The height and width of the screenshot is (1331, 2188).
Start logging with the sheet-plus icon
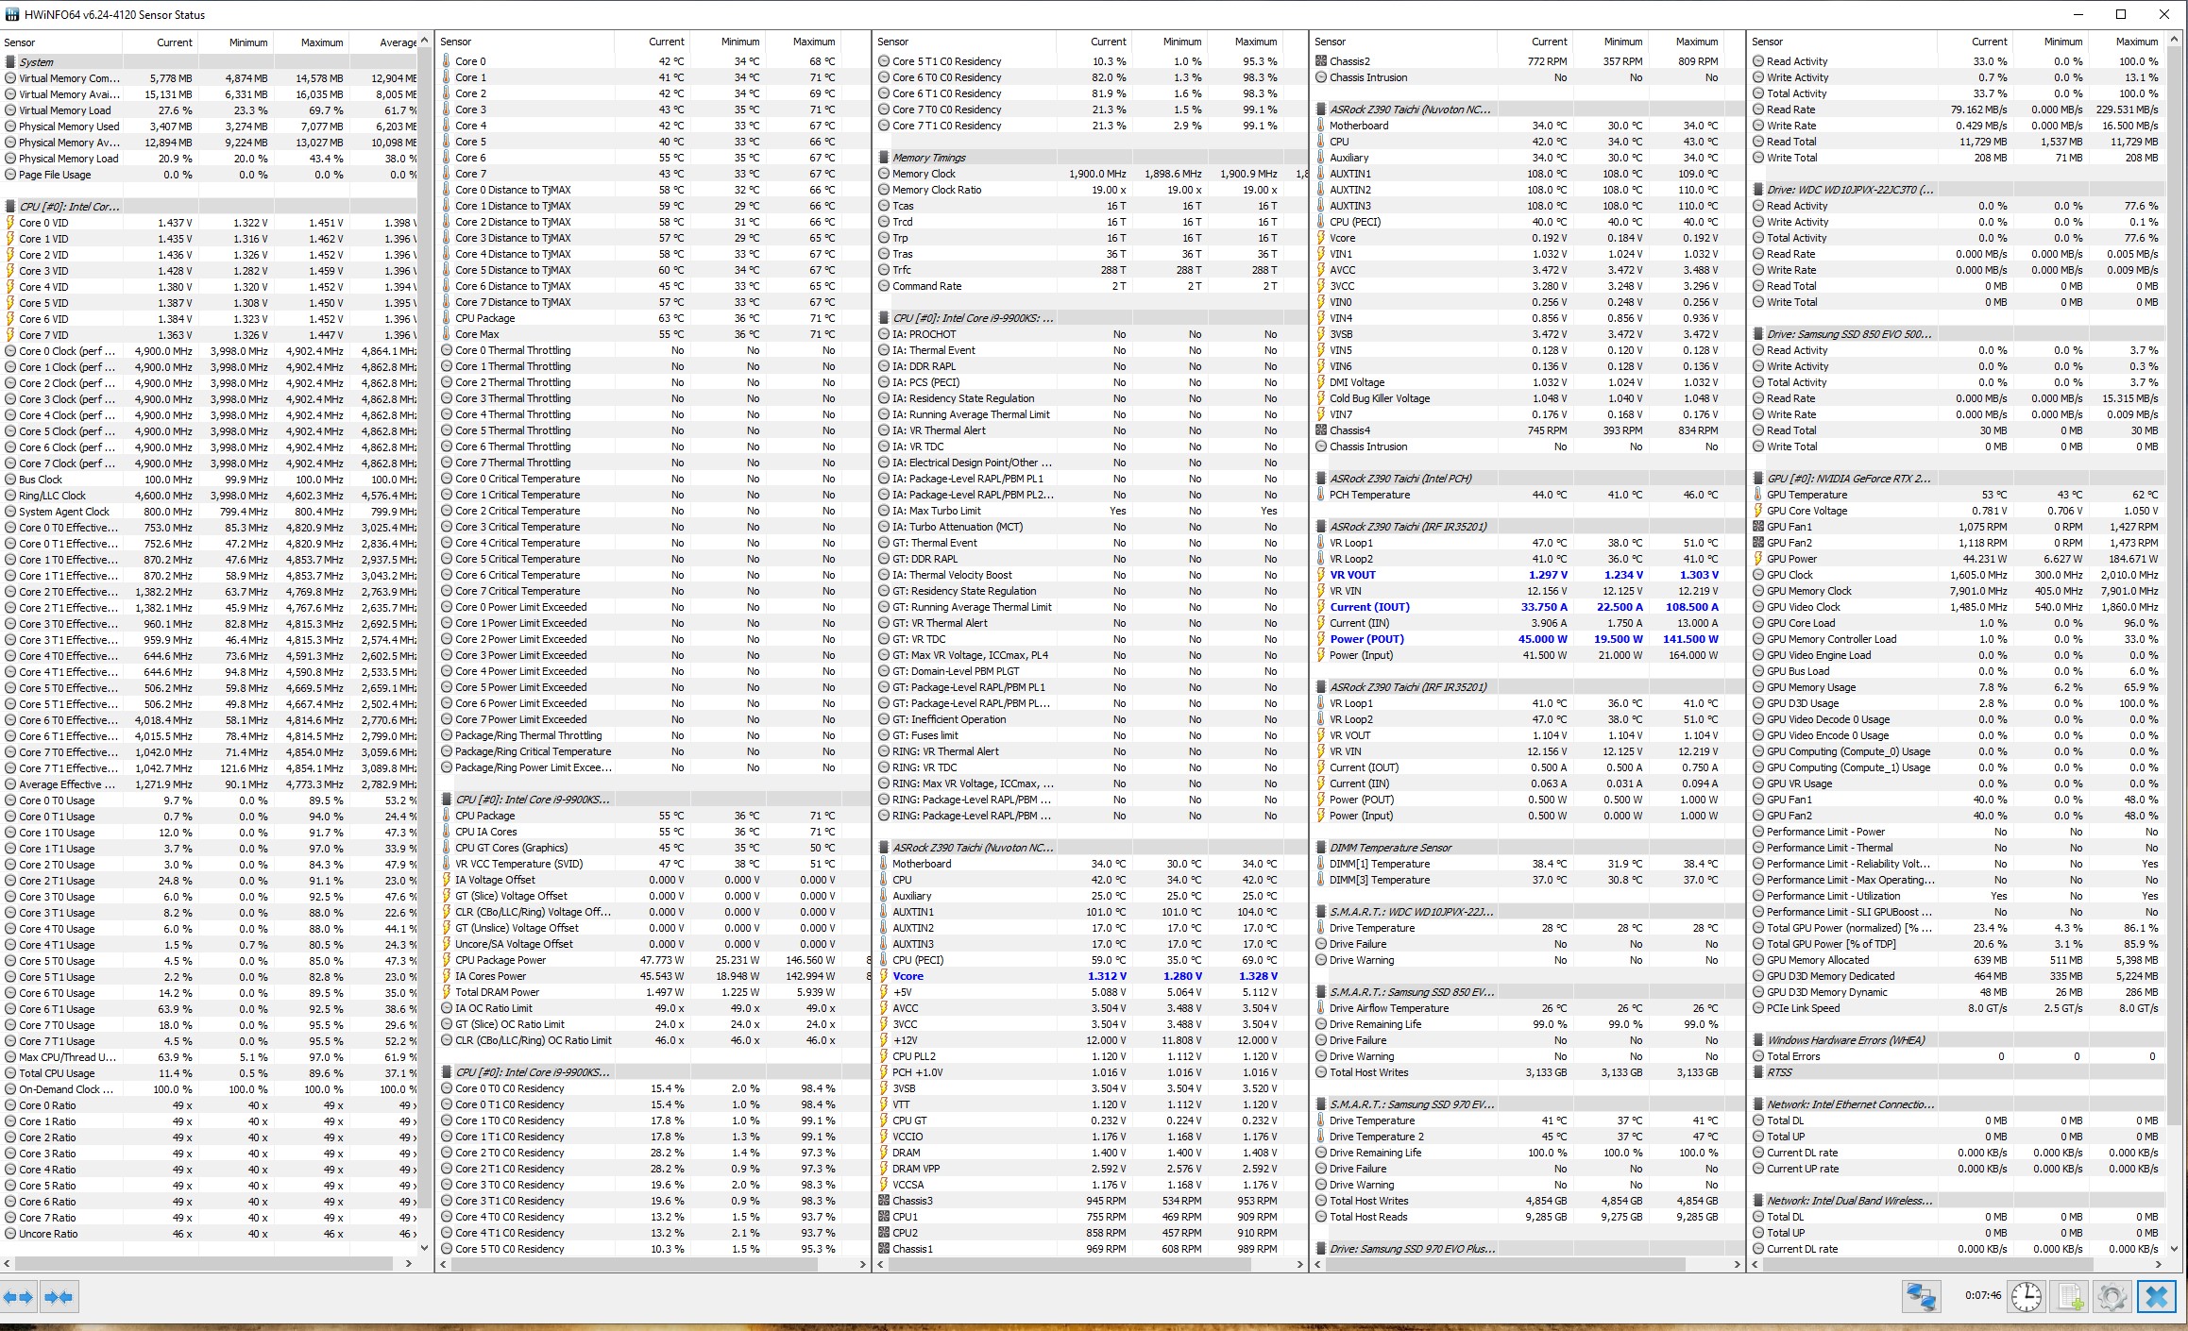tap(2070, 1296)
